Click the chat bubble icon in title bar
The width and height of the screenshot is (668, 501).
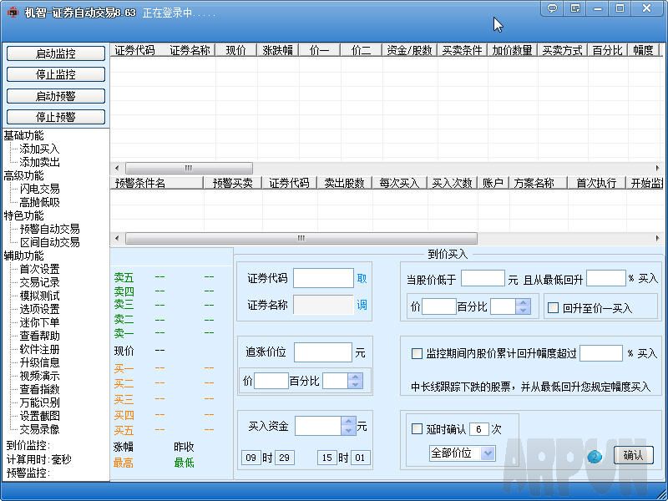[552, 8]
